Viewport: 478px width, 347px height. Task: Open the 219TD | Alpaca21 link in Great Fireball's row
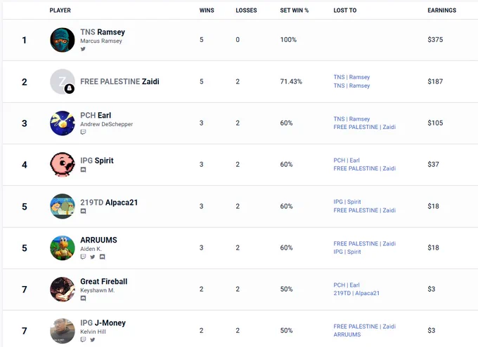click(x=356, y=293)
